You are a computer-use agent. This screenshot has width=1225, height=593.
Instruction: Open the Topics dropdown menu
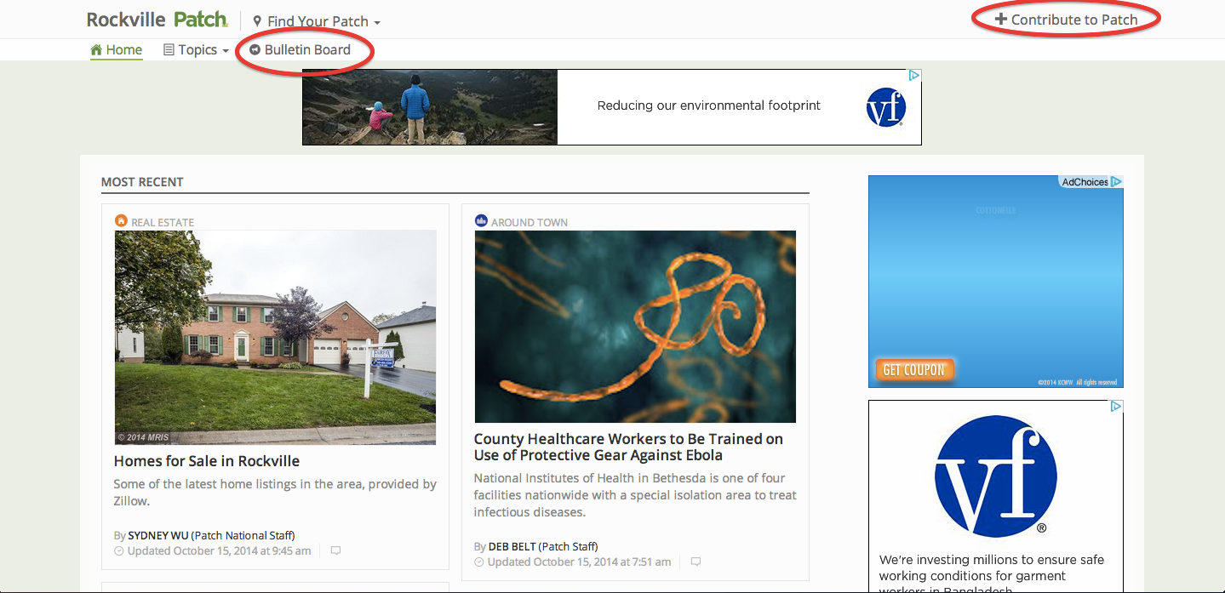[197, 50]
